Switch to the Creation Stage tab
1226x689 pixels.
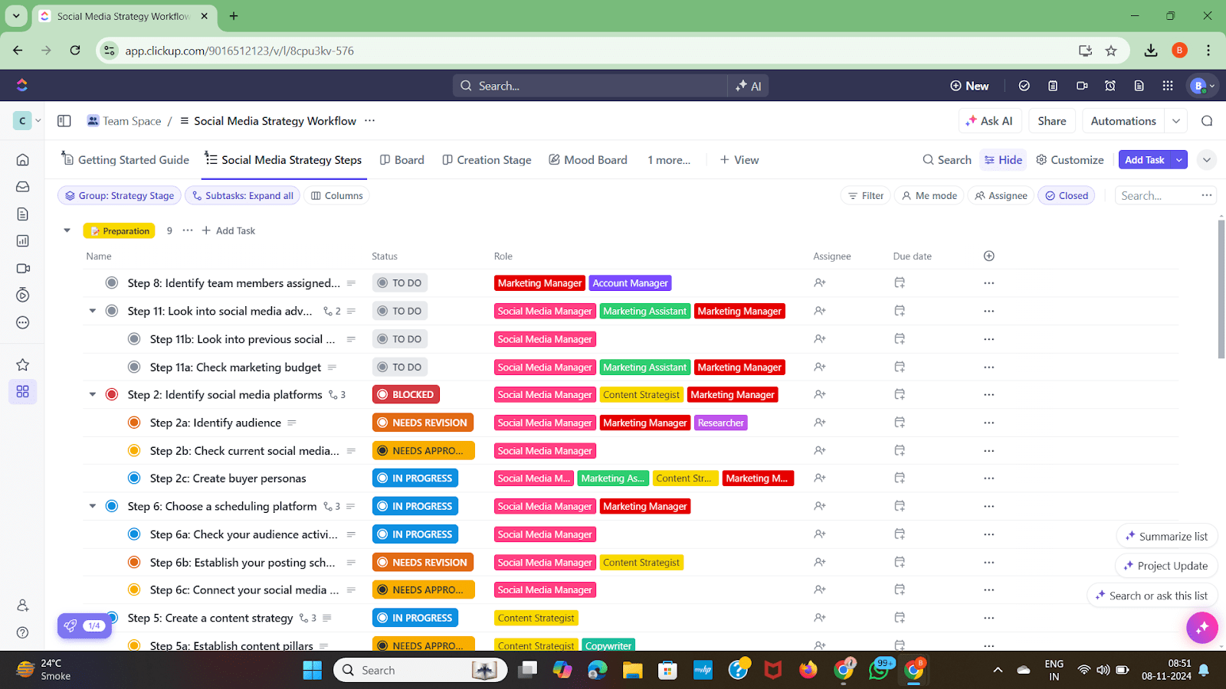(487, 160)
